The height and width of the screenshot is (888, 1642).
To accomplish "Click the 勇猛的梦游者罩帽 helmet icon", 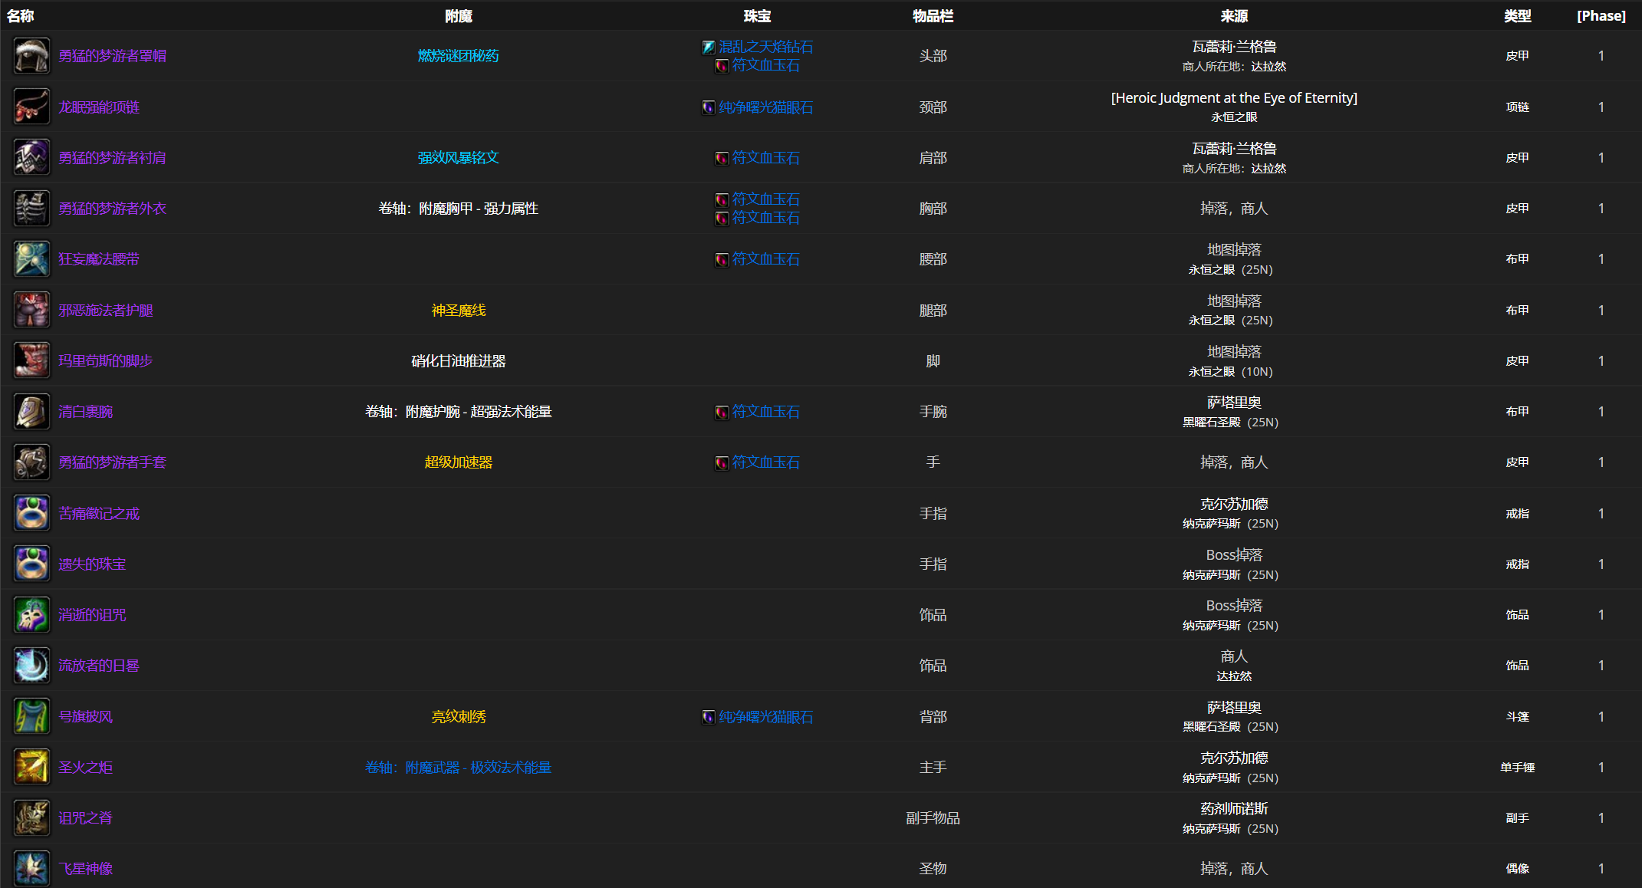I will pyautogui.click(x=31, y=55).
